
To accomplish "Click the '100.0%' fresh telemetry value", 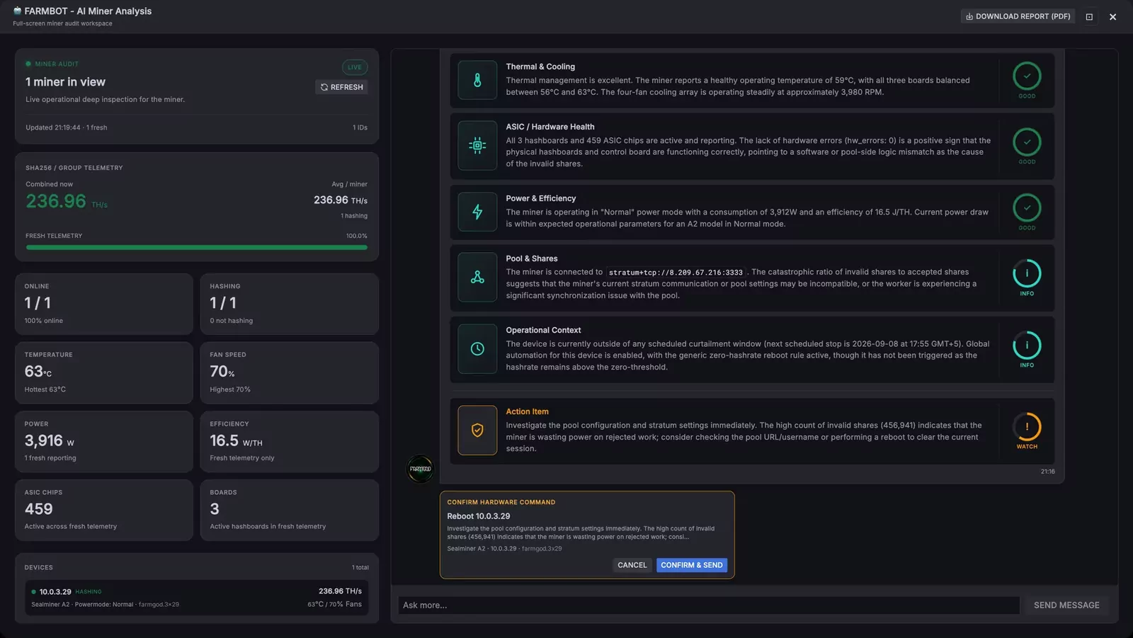I will click(x=357, y=236).
